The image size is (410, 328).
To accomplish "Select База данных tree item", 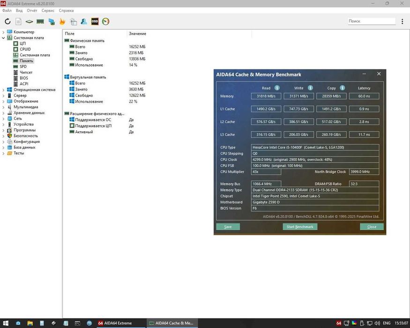I will (x=24, y=147).
